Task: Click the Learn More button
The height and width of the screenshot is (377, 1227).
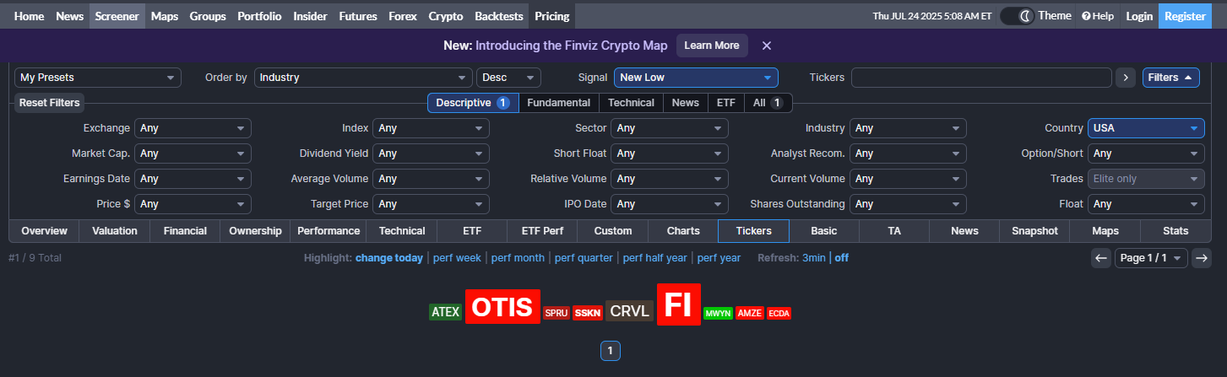Action: click(712, 46)
